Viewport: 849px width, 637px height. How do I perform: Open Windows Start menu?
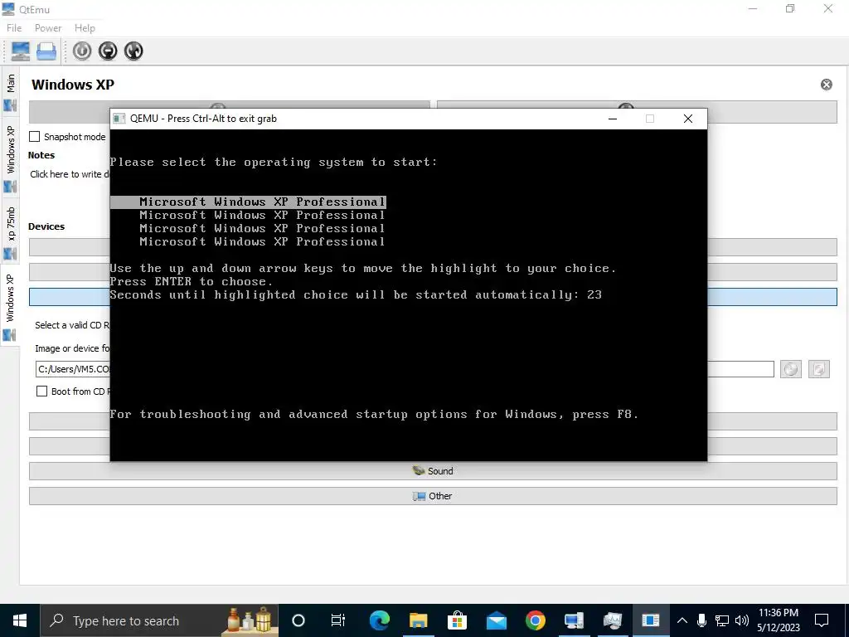pos(20,620)
